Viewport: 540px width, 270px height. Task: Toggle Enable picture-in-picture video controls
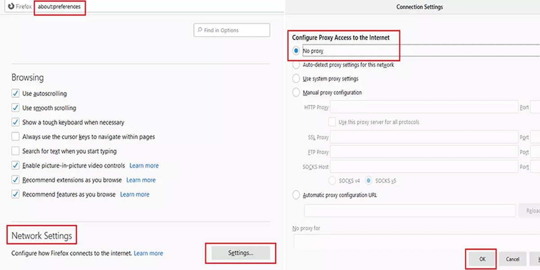(x=15, y=166)
